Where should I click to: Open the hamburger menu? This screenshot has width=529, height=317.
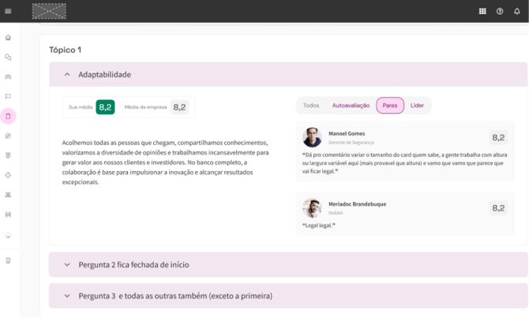point(9,11)
